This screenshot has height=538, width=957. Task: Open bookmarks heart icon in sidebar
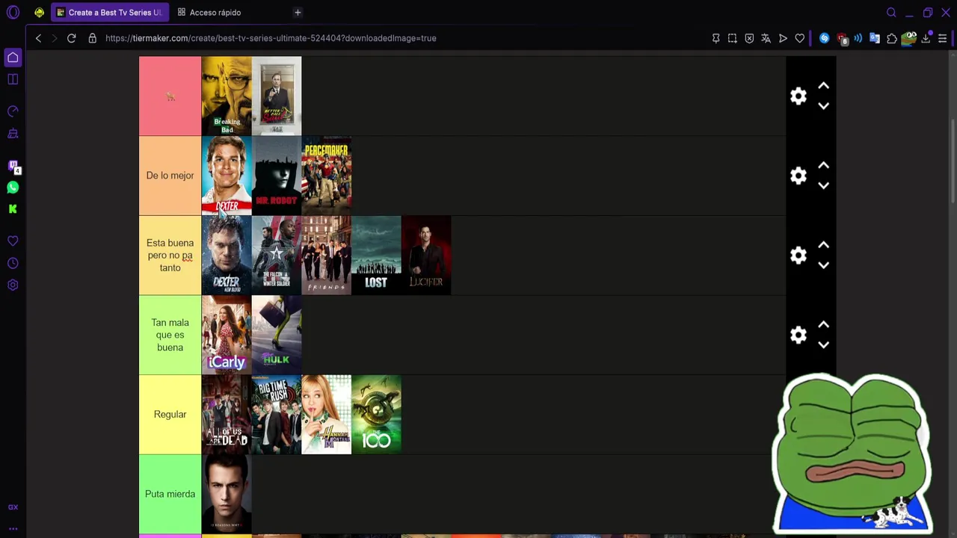13,241
